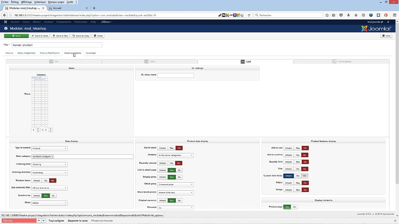This screenshot has height=224, width=399.
Task: Click the module cube icon beside Modules: mod_hikashop
Action: click(6, 29)
